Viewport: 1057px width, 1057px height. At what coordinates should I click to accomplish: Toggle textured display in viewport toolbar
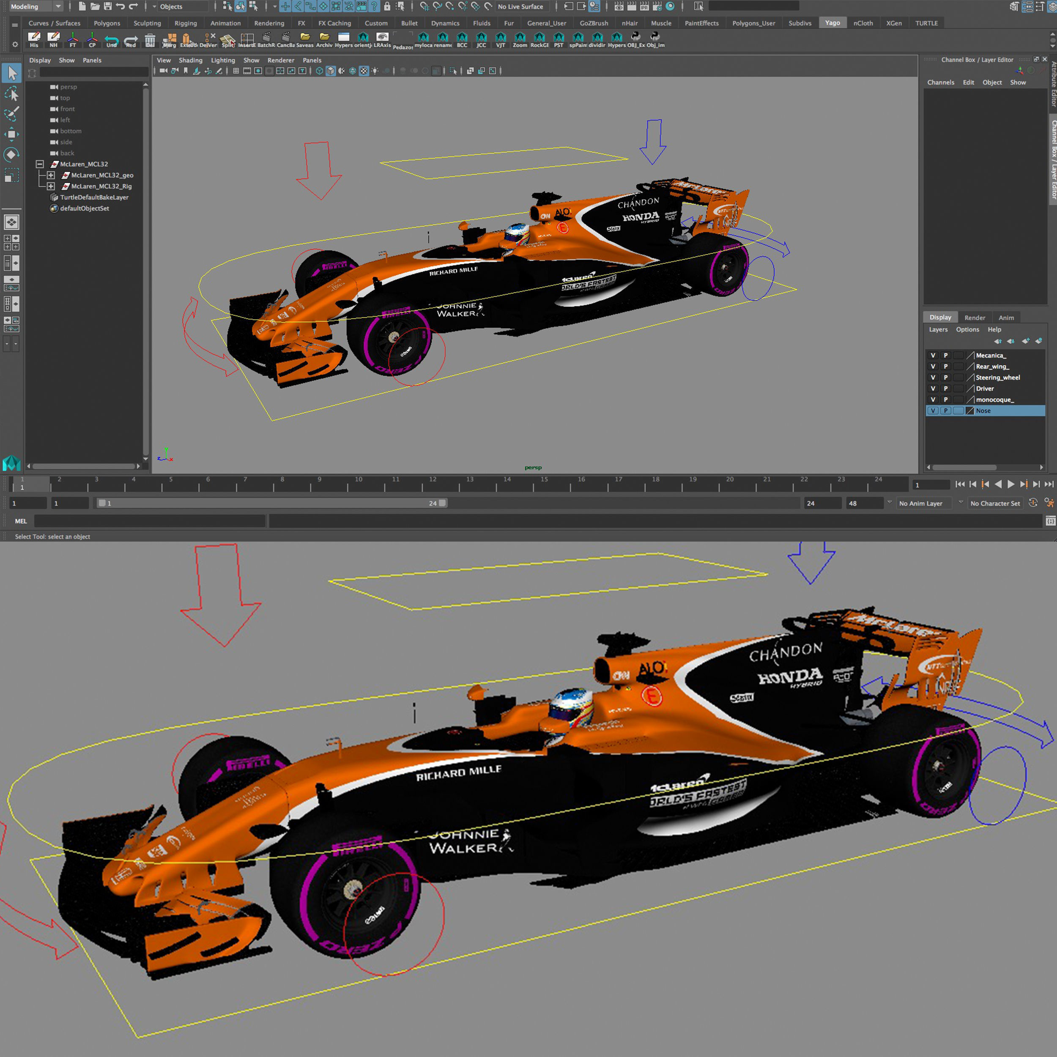[x=363, y=71]
